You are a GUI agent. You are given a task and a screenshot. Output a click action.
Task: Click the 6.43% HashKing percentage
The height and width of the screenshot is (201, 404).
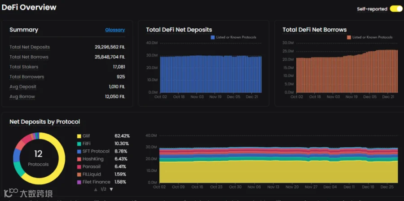[x=121, y=159]
